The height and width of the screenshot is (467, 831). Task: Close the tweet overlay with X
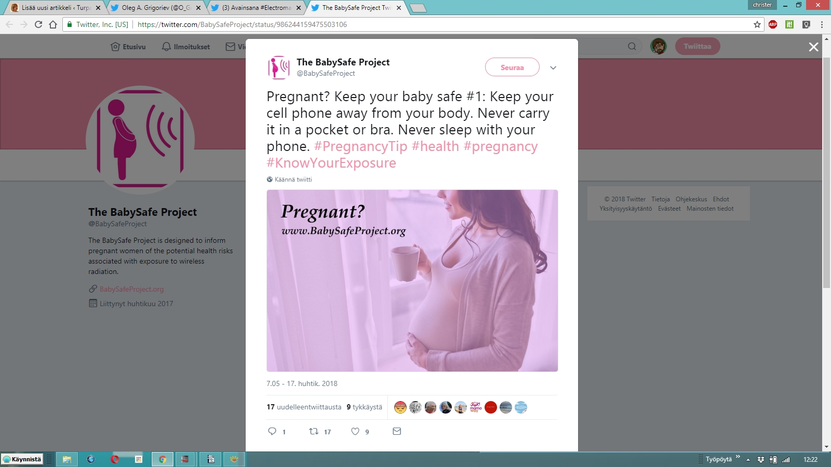814,47
